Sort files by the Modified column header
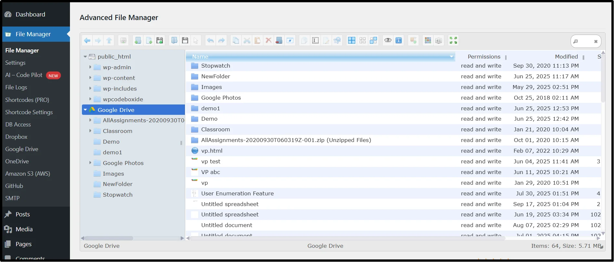Screen dimensions: 614x262 click(566, 57)
